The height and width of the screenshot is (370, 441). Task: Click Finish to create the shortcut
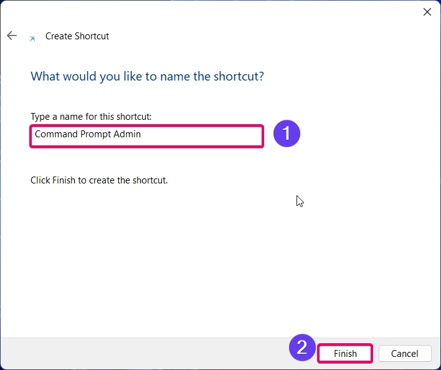pos(345,353)
